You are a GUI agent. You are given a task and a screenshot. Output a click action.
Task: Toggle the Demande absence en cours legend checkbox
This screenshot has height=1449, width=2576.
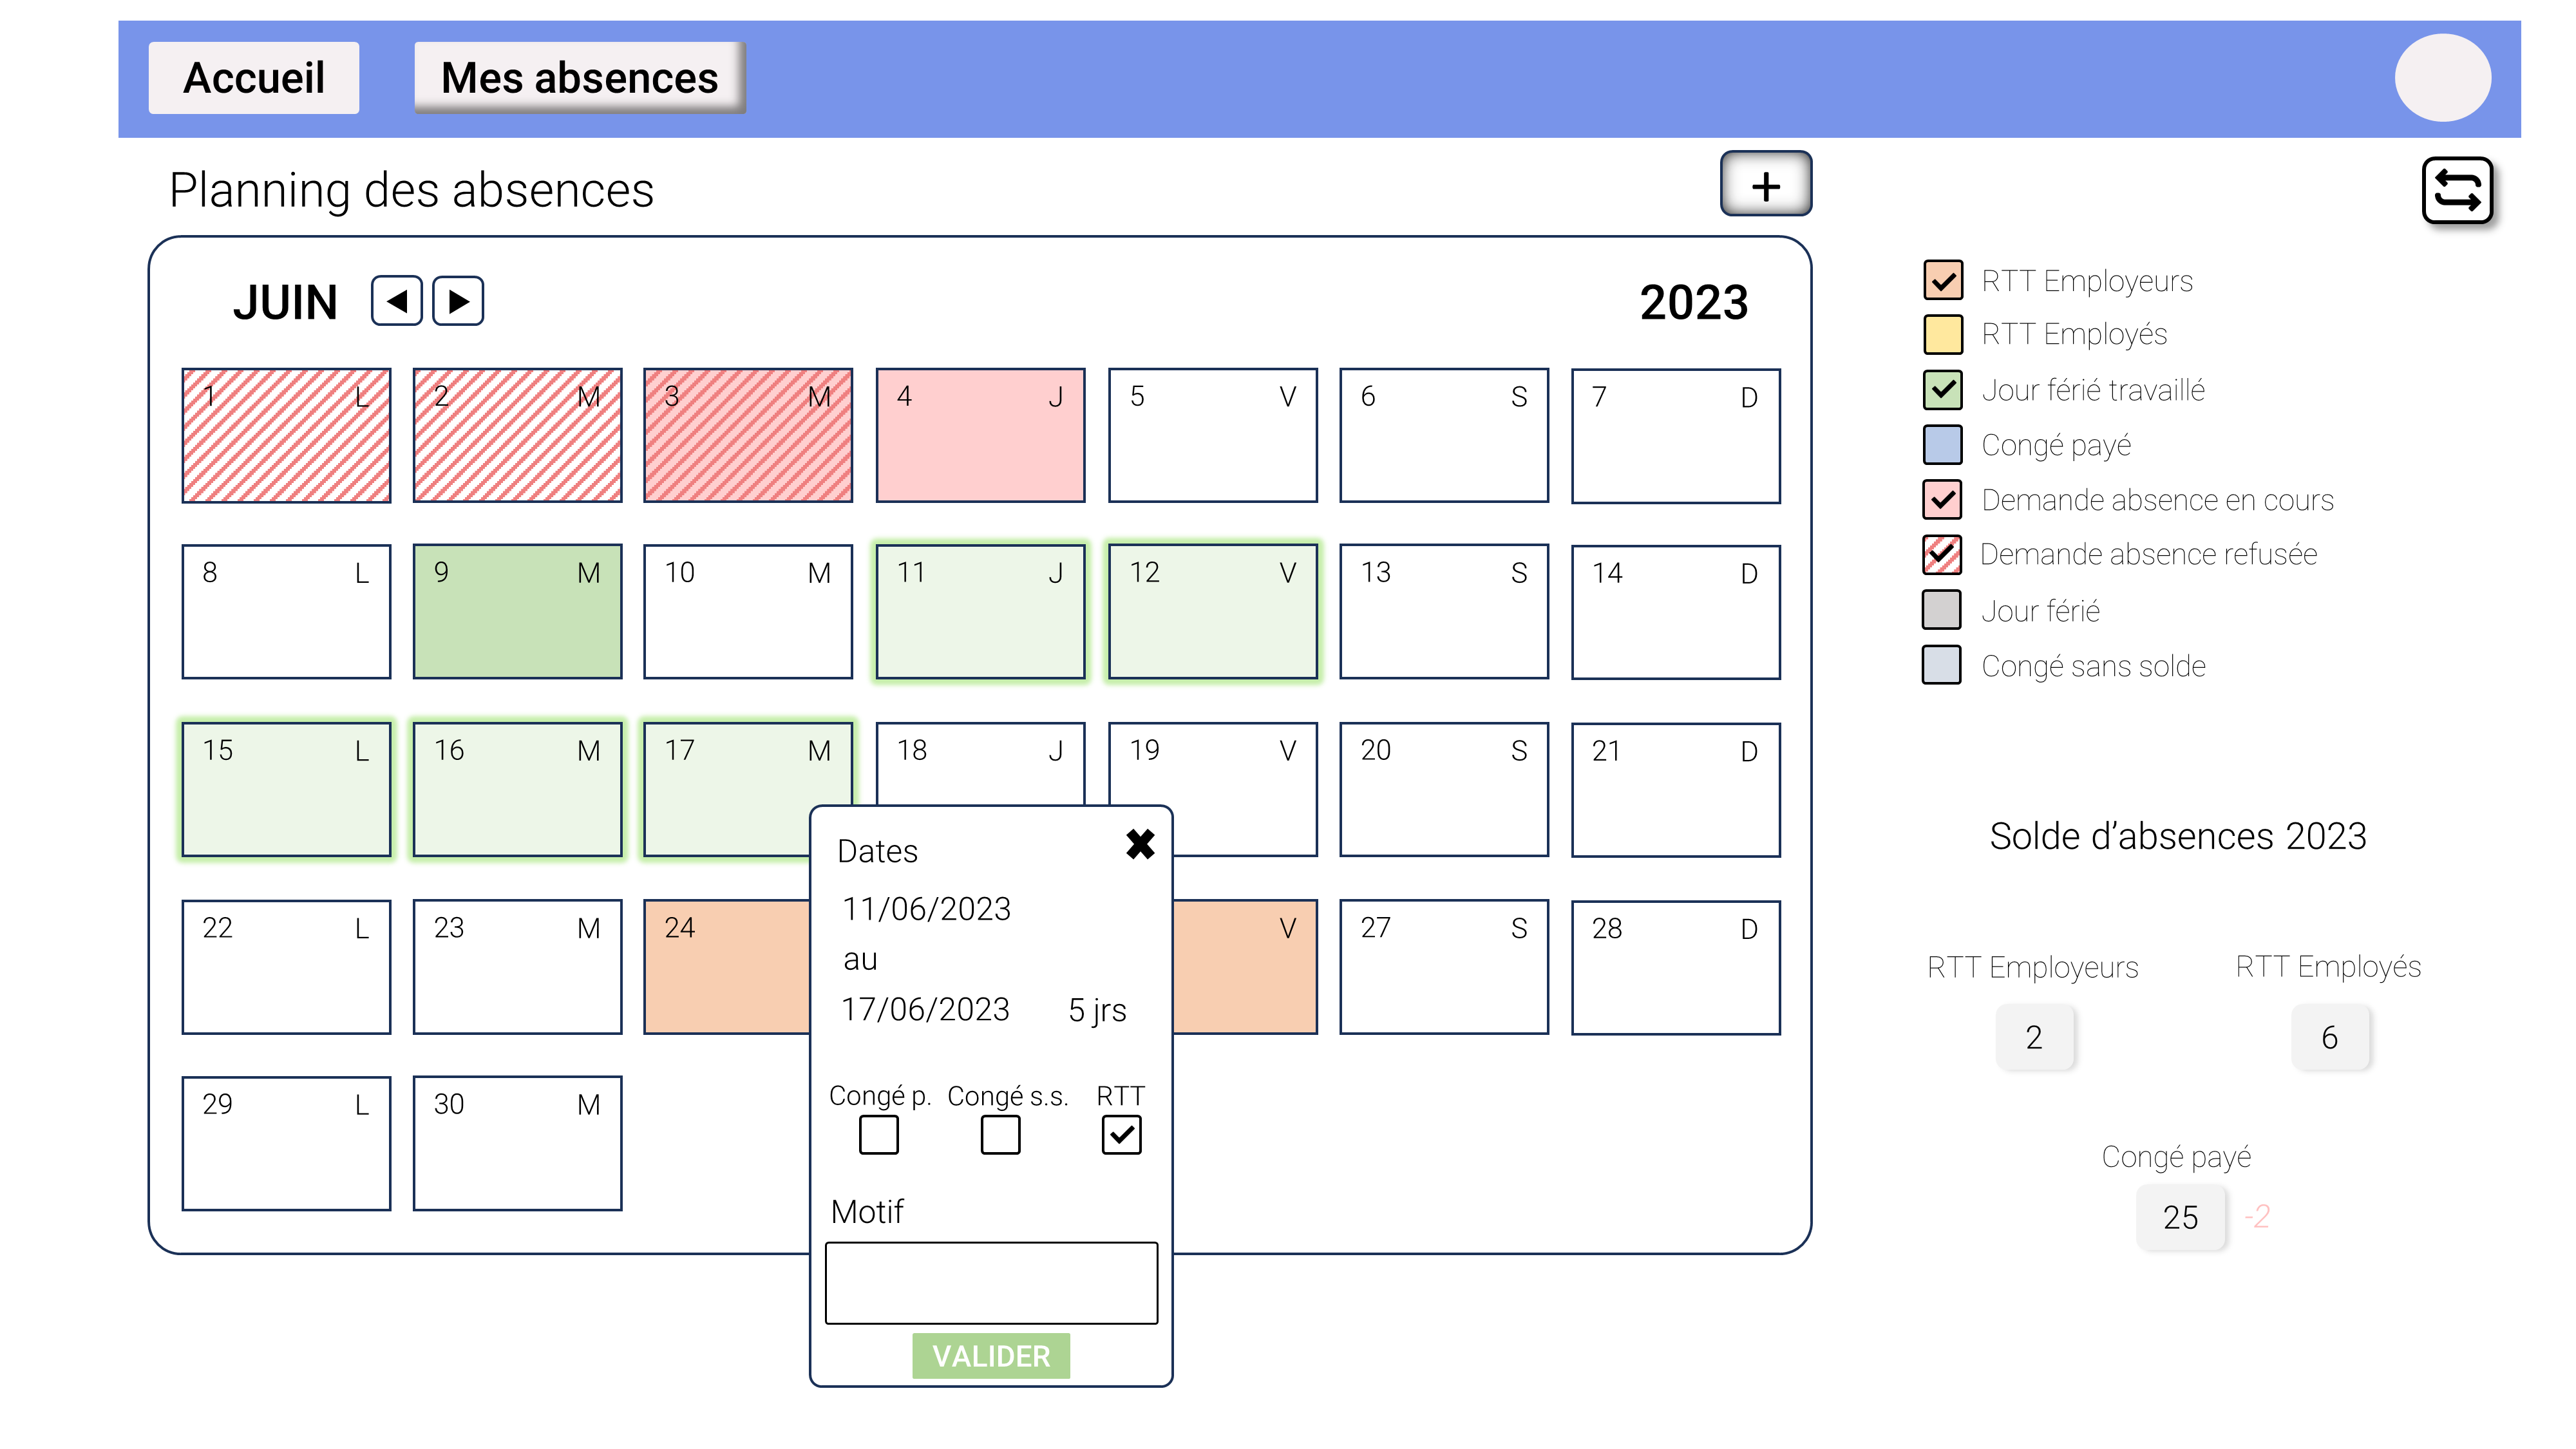(x=1942, y=500)
